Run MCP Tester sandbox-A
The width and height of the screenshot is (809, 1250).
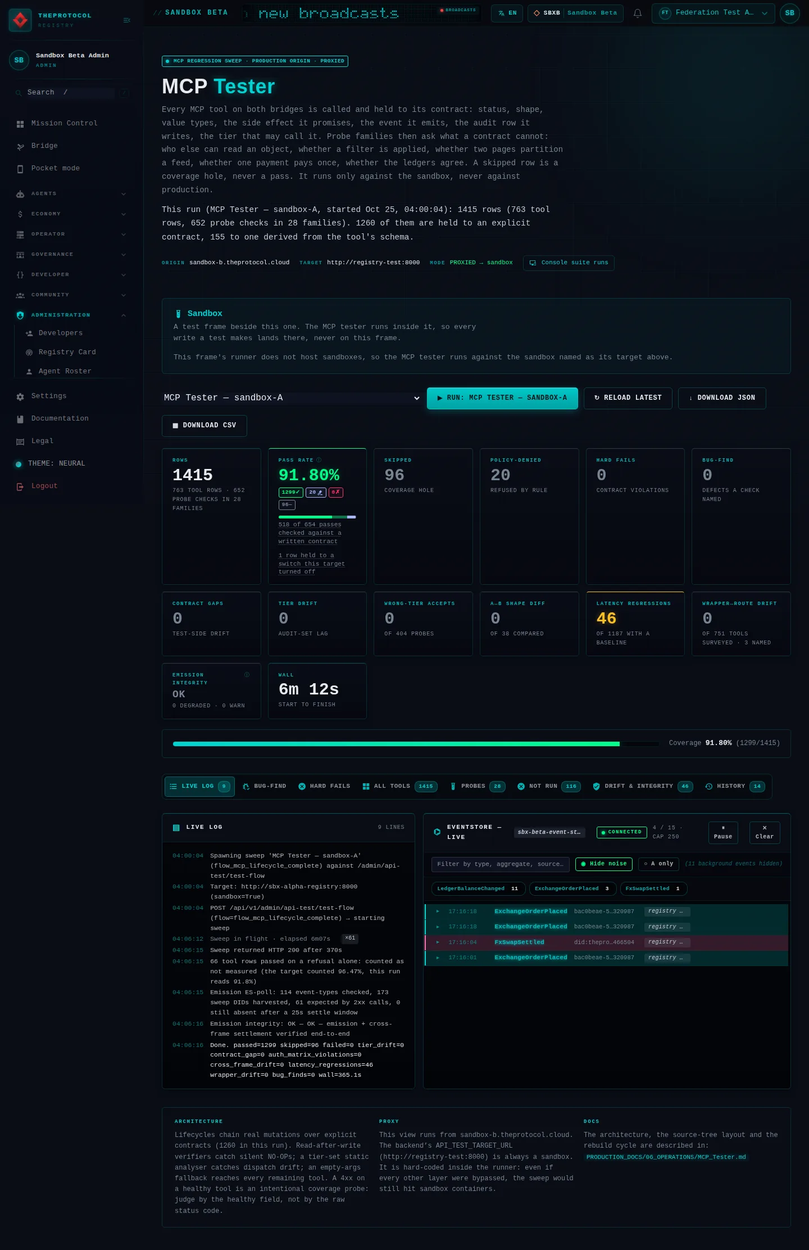tap(502, 398)
